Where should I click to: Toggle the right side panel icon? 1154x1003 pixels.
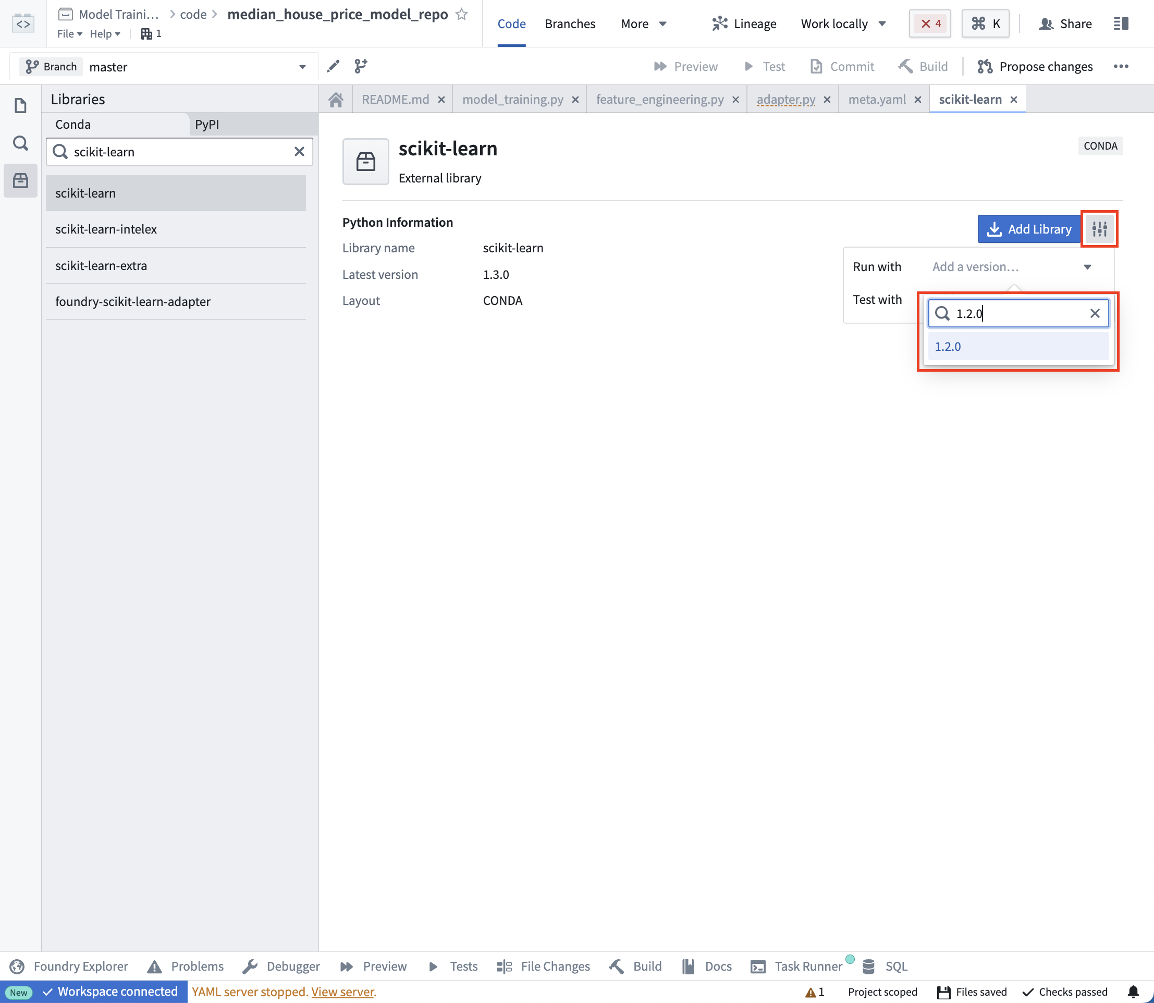(1121, 23)
